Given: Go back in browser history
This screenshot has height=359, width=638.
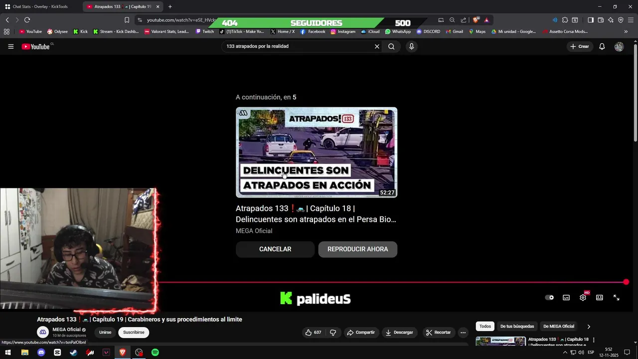Looking at the screenshot, I should pos(7,20).
